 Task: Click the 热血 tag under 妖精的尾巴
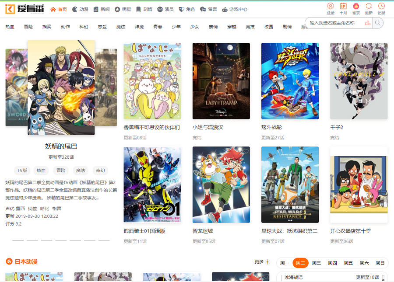click(41, 171)
